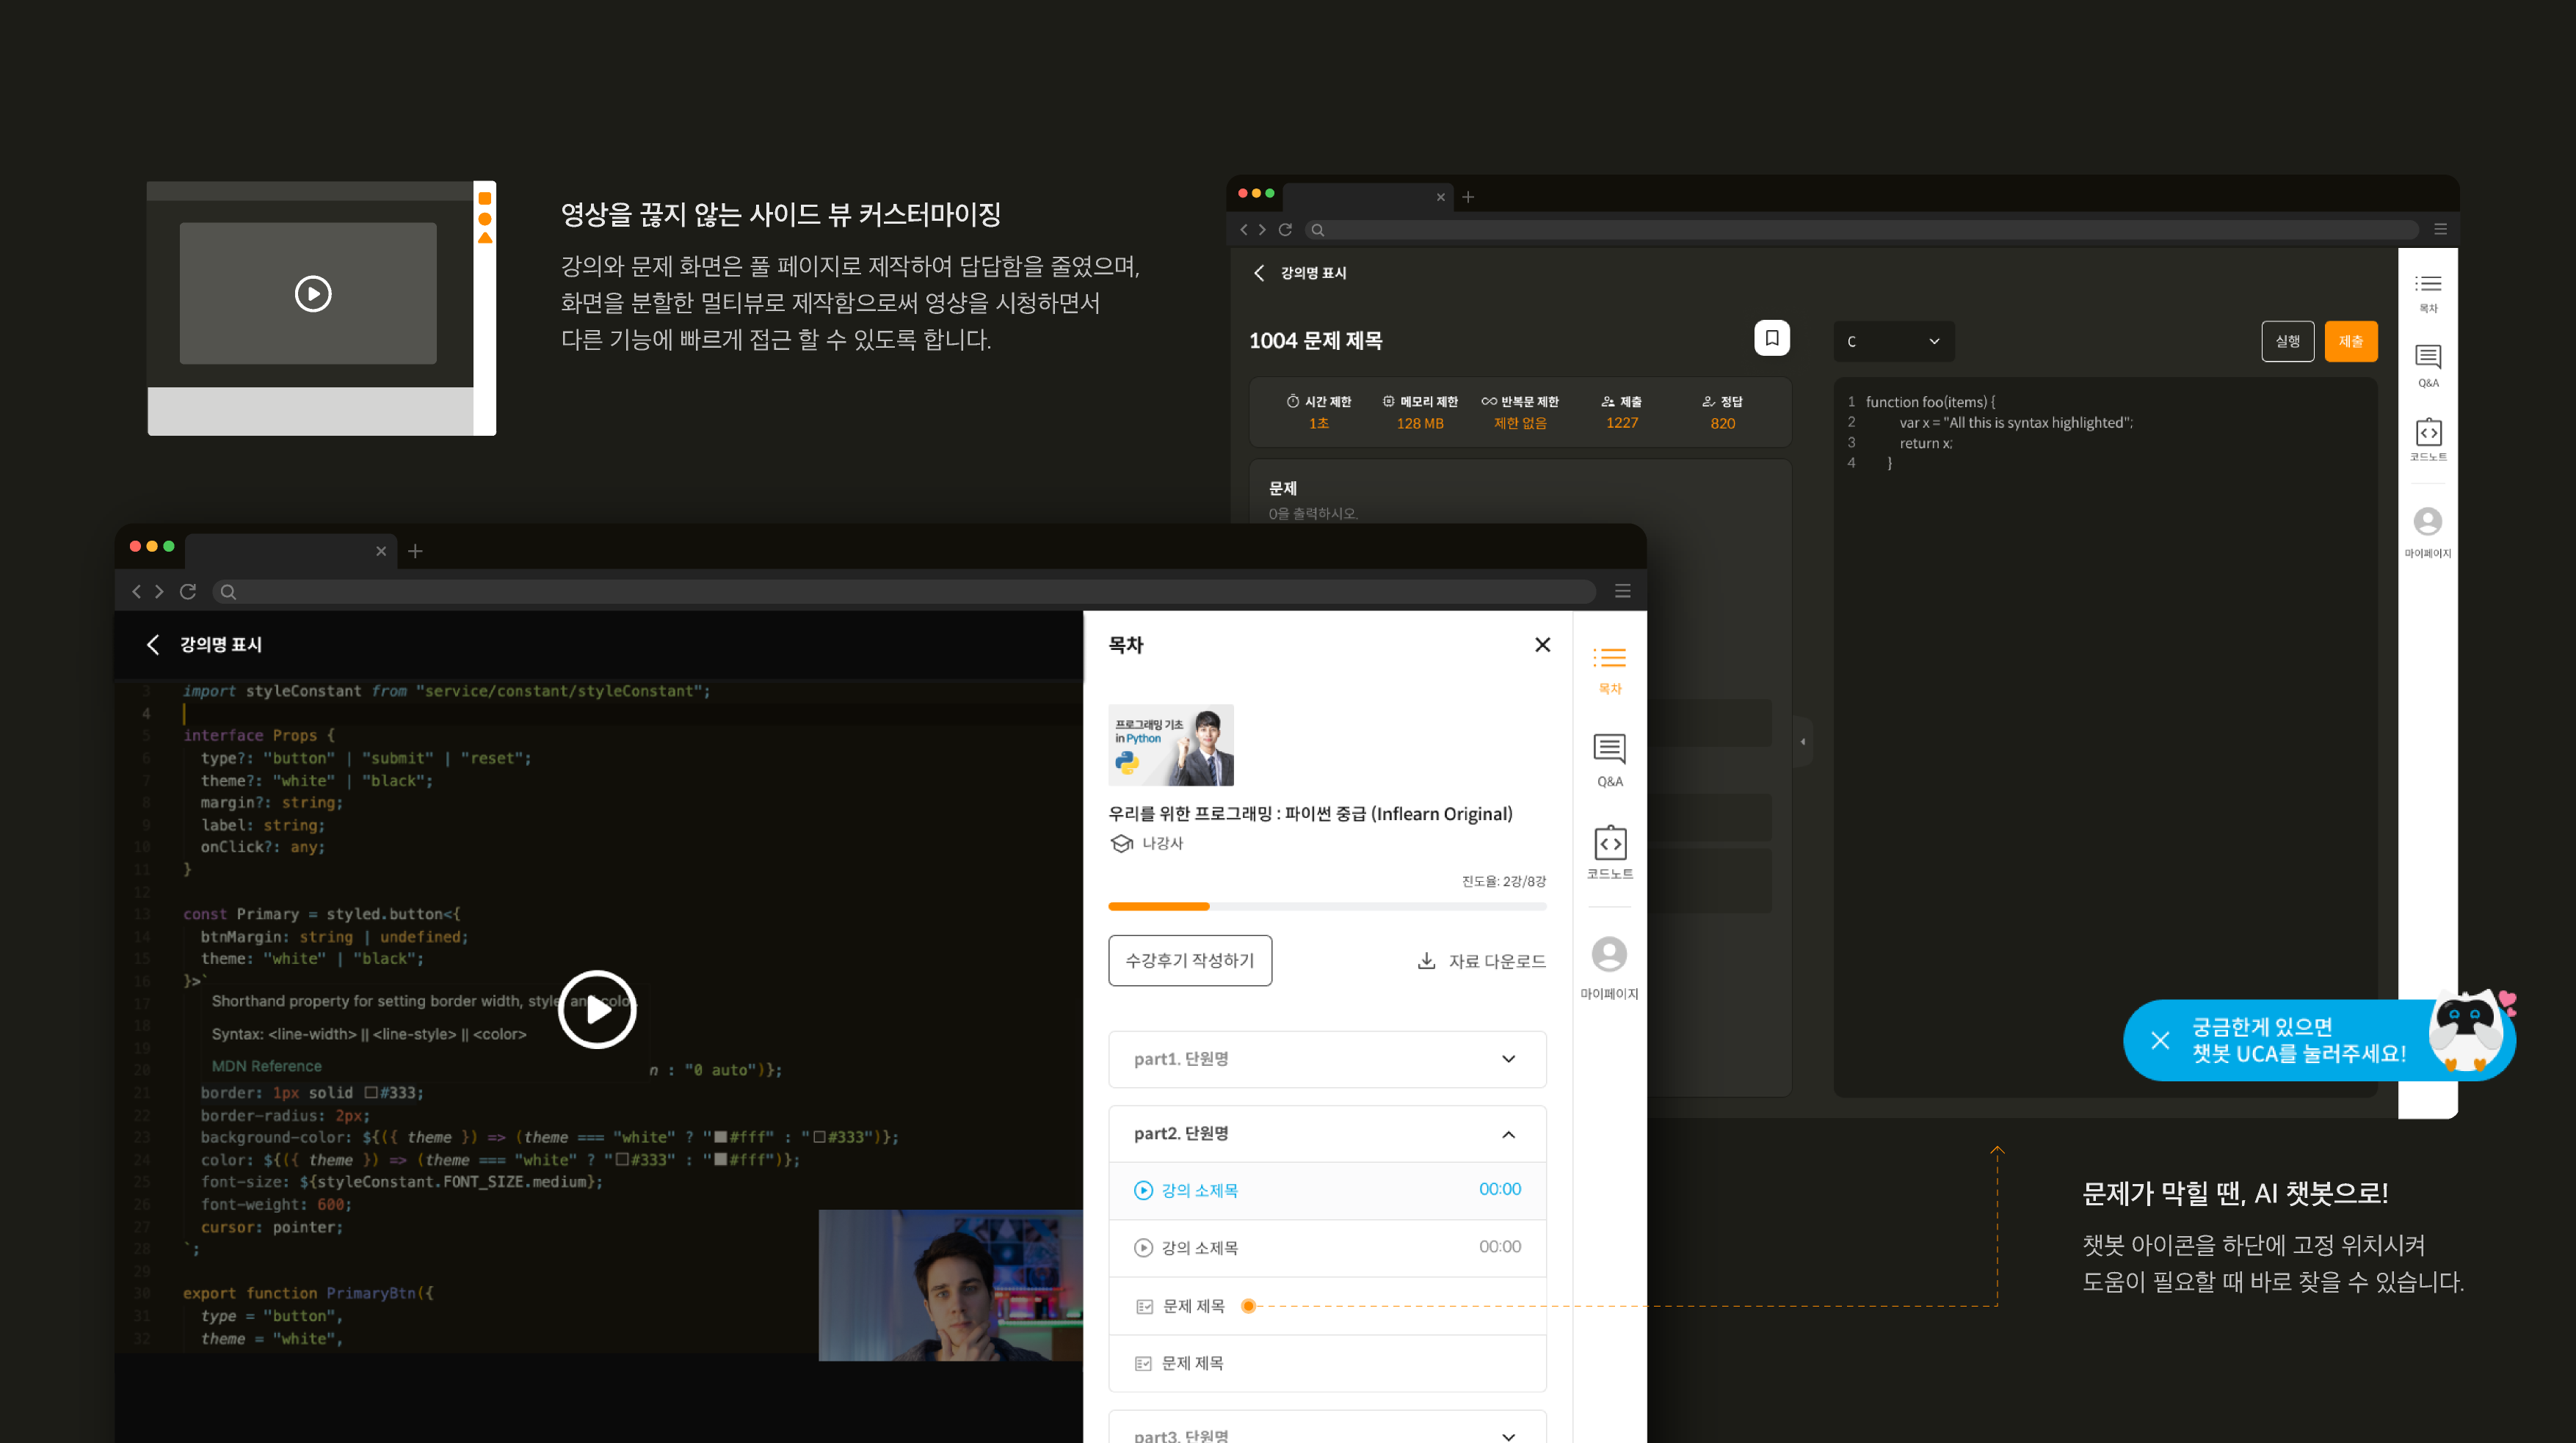This screenshot has height=1443, width=2576.
Task: Open new tab in back browser window
Action: coord(1468,197)
